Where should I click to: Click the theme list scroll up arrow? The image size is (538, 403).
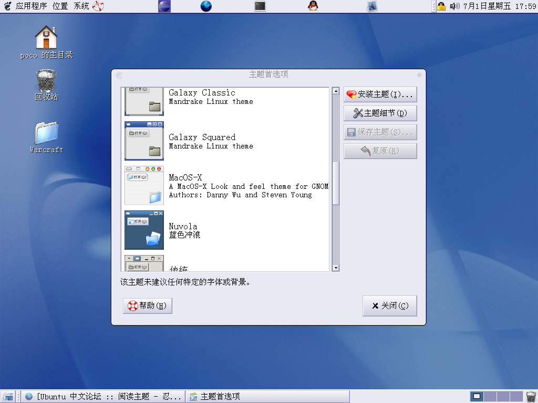pos(336,91)
